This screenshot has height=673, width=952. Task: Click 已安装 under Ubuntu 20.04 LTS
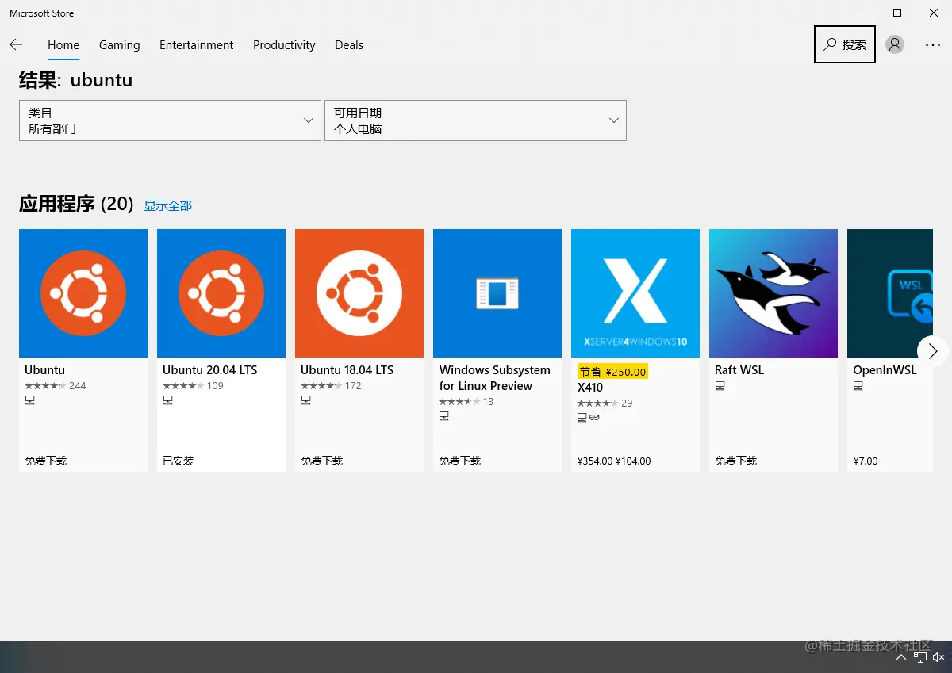tap(178, 461)
